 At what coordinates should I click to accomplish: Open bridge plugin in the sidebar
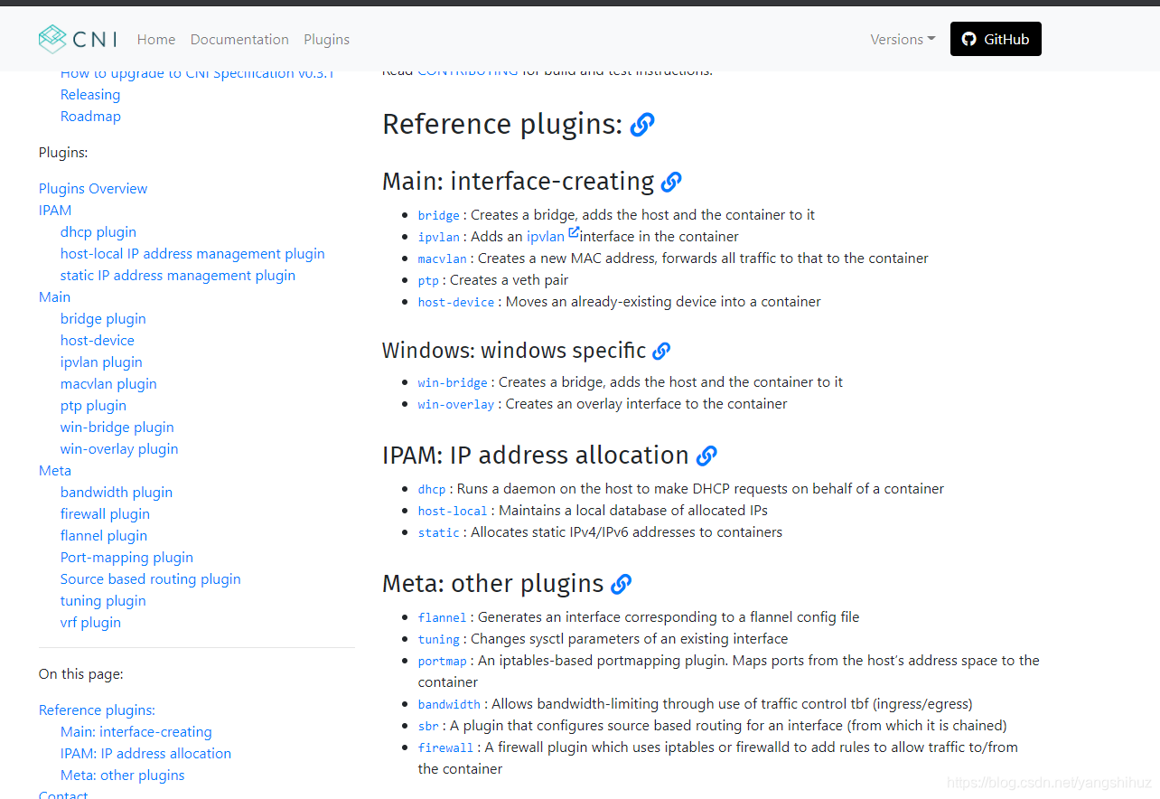103,318
